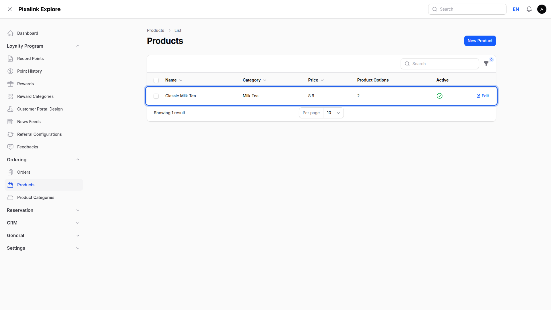
Task: Click the Dashboard home icon
Action: click(10, 33)
